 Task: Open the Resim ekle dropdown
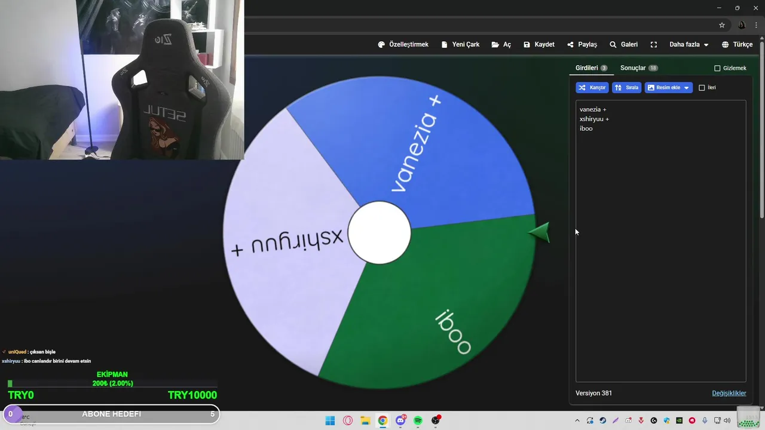pyautogui.click(x=668, y=88)
